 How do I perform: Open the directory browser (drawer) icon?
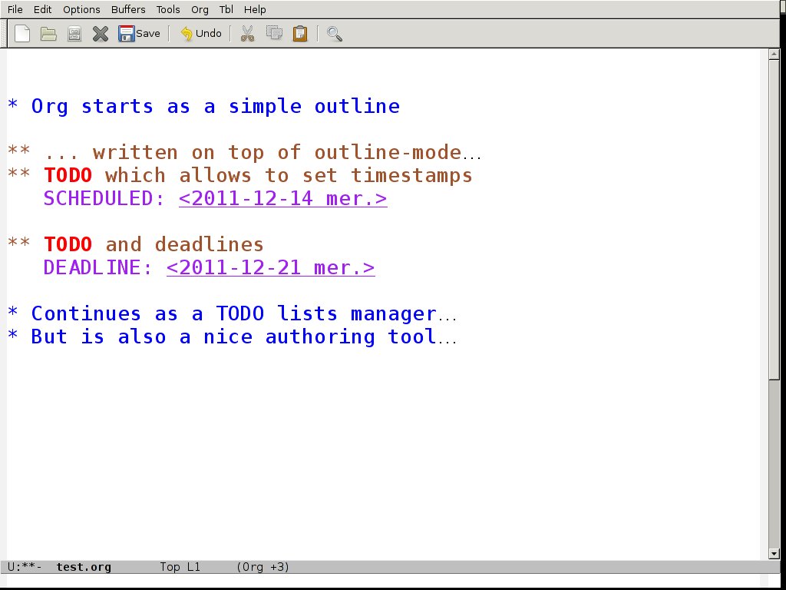coord(74,34)
